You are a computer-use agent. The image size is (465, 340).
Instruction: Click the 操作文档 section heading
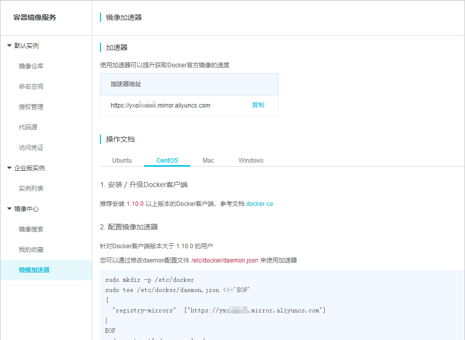pyautogui.click(x=120, y=139)
